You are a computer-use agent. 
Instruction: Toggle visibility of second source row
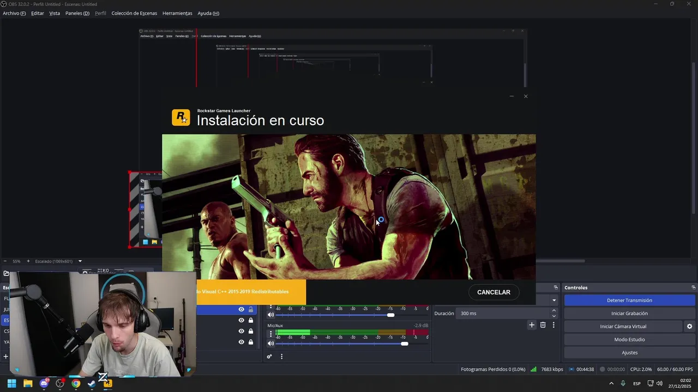[241, 320]
